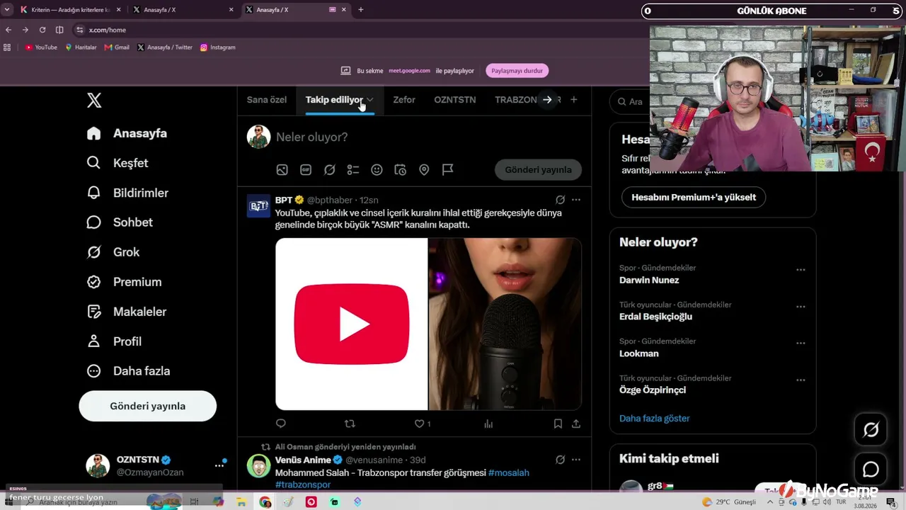Click the Gönderi yayınla button in composer
Image resolution: width=906 pixels, height=510 pixels.
coord(539,170)
